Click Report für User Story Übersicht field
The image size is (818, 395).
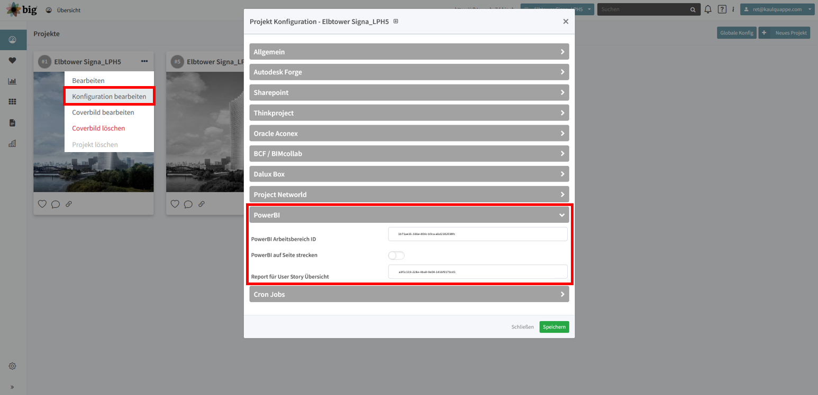[x=478, y=272]
